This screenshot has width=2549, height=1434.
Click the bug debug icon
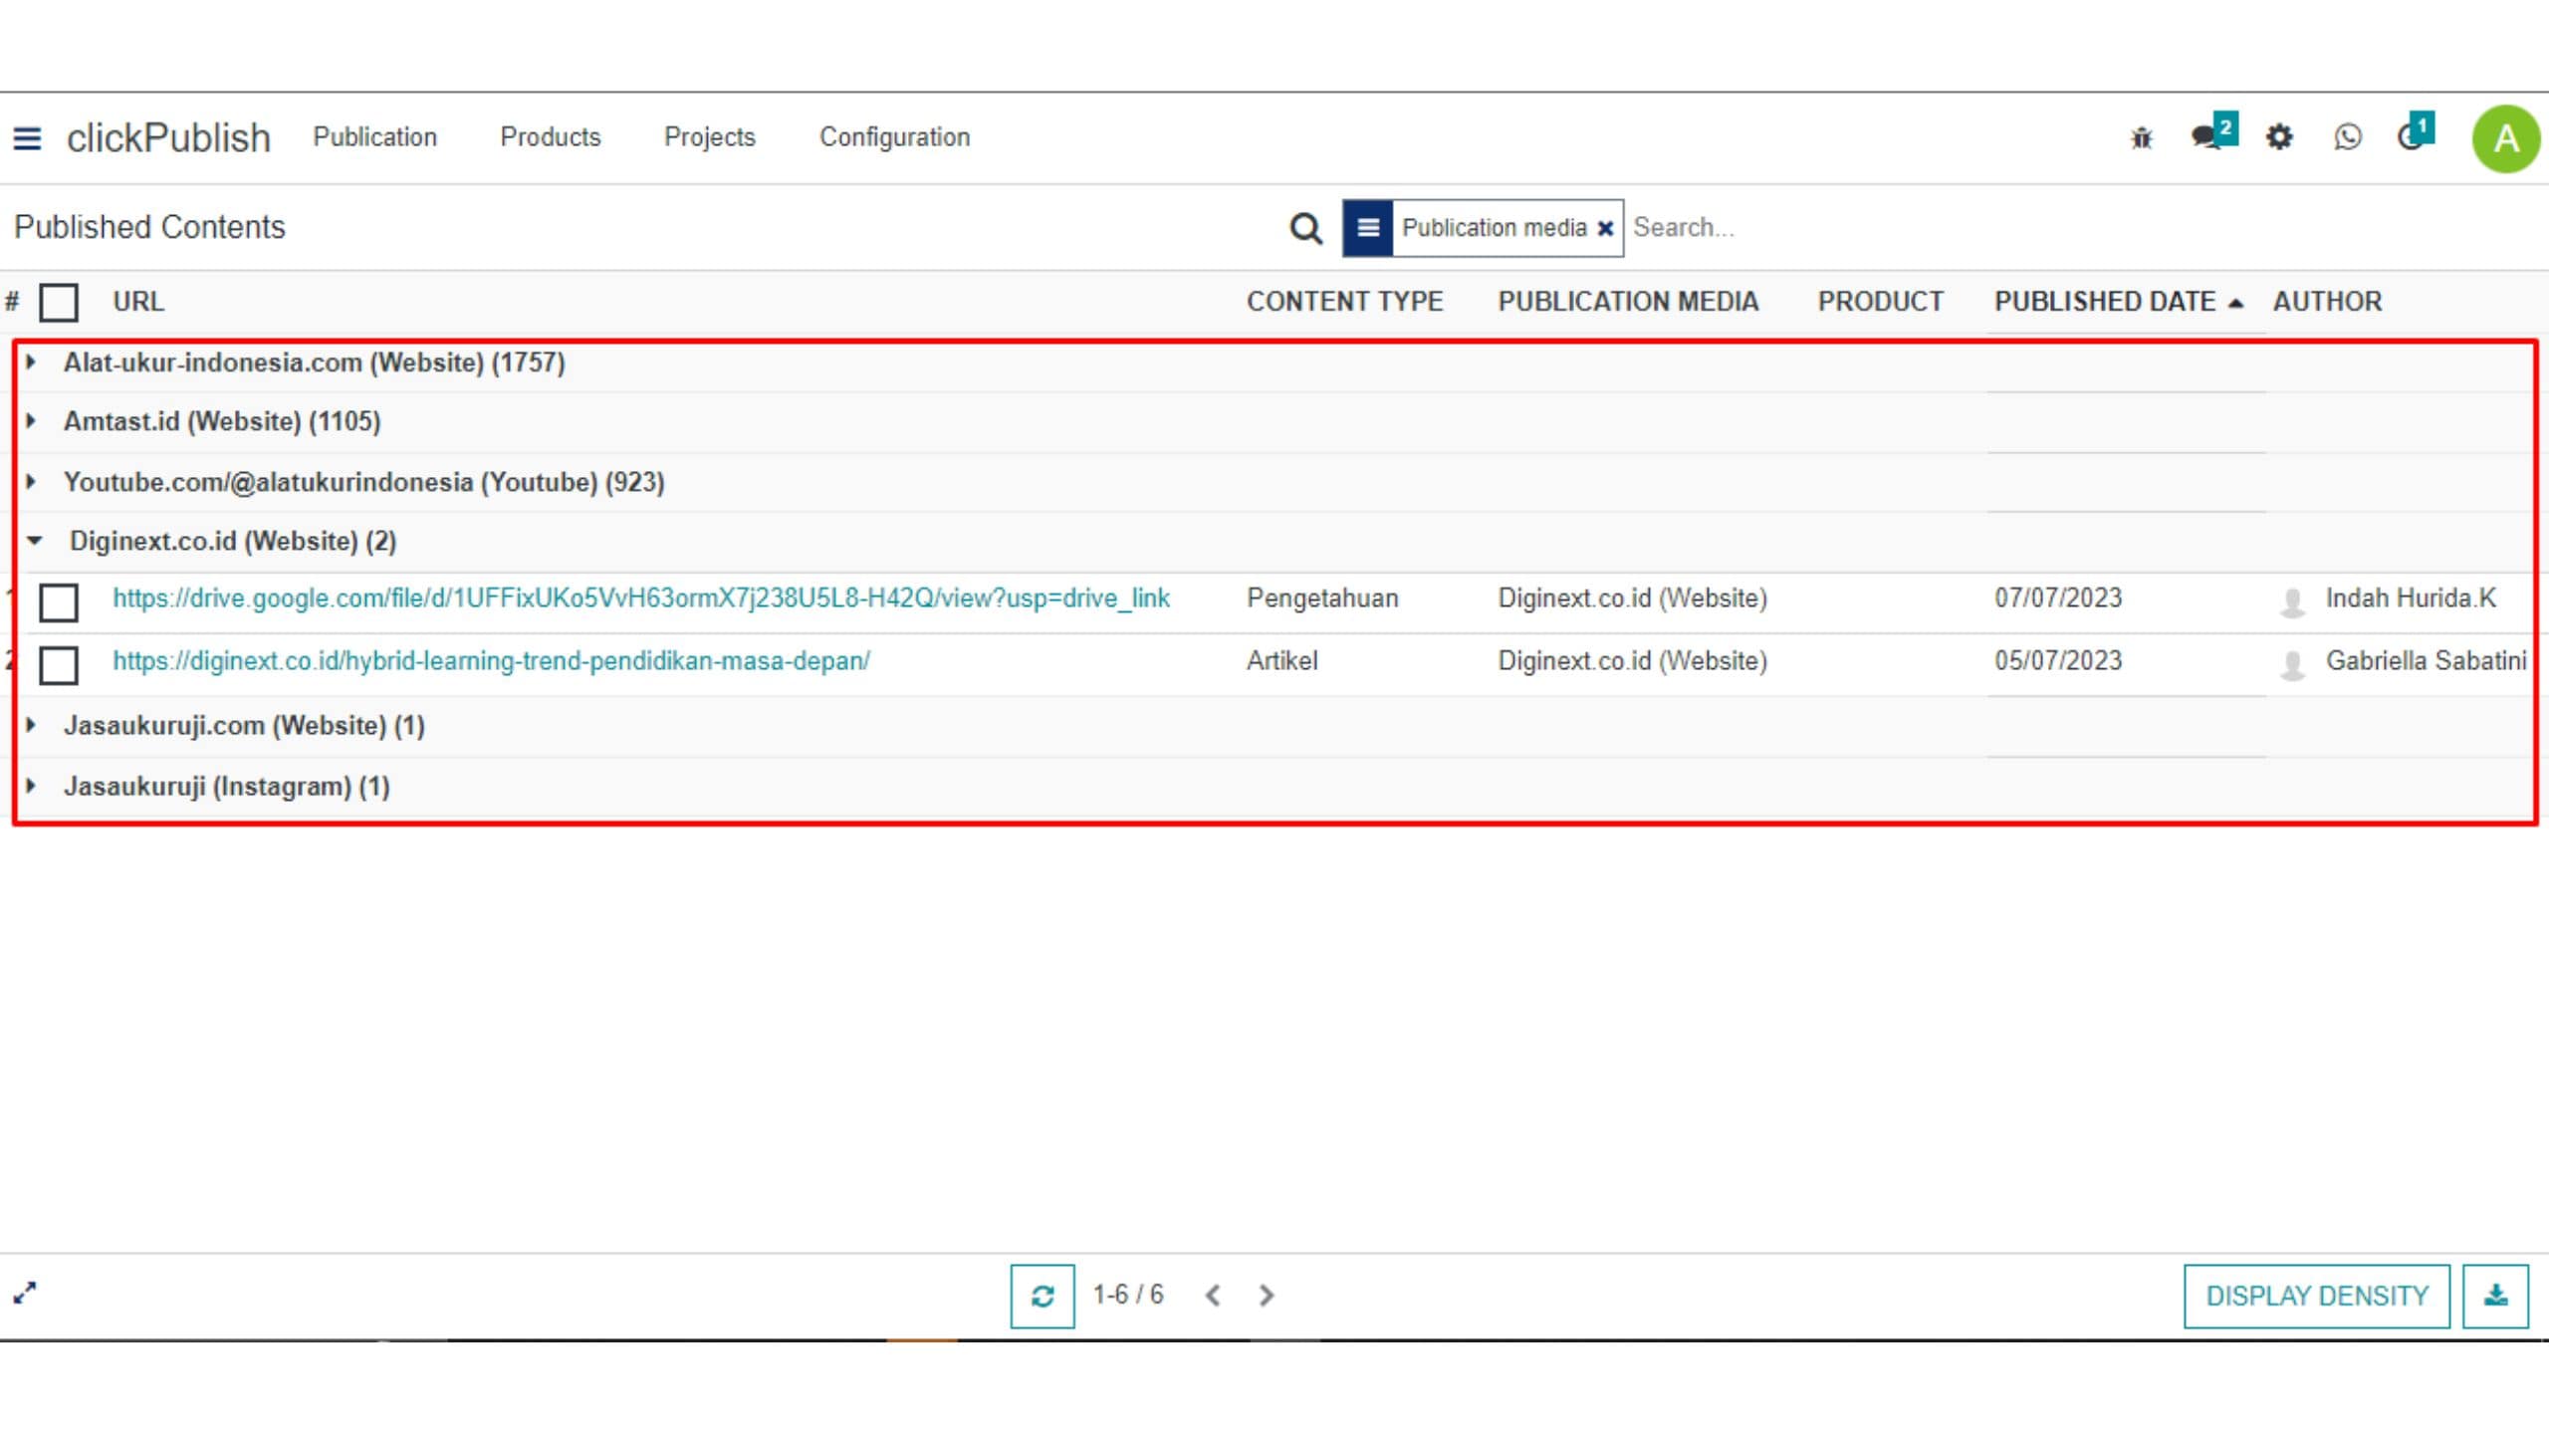(2142, 137)
